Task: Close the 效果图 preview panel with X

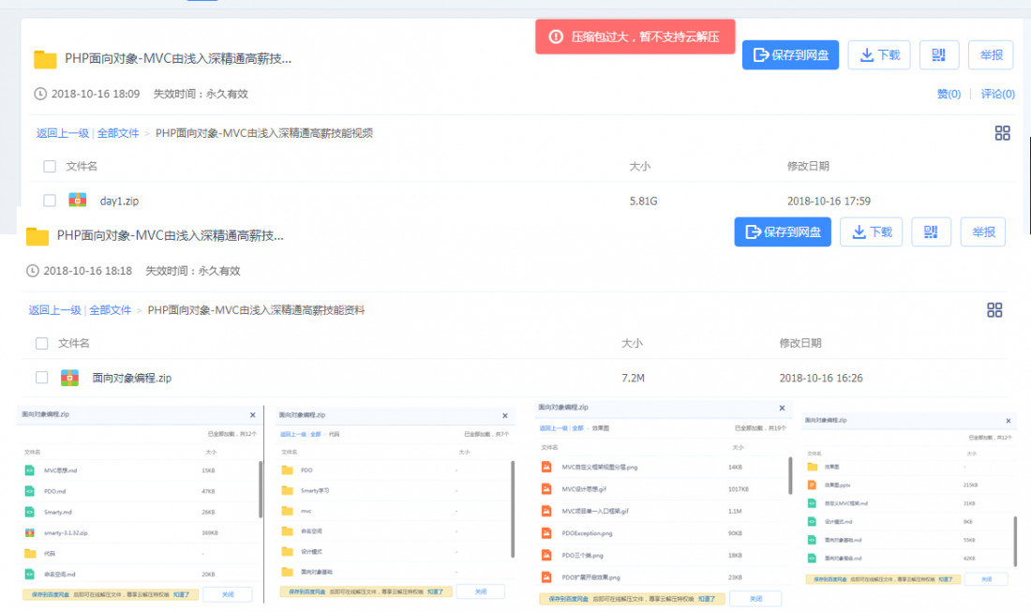Action: click(784, 408)
